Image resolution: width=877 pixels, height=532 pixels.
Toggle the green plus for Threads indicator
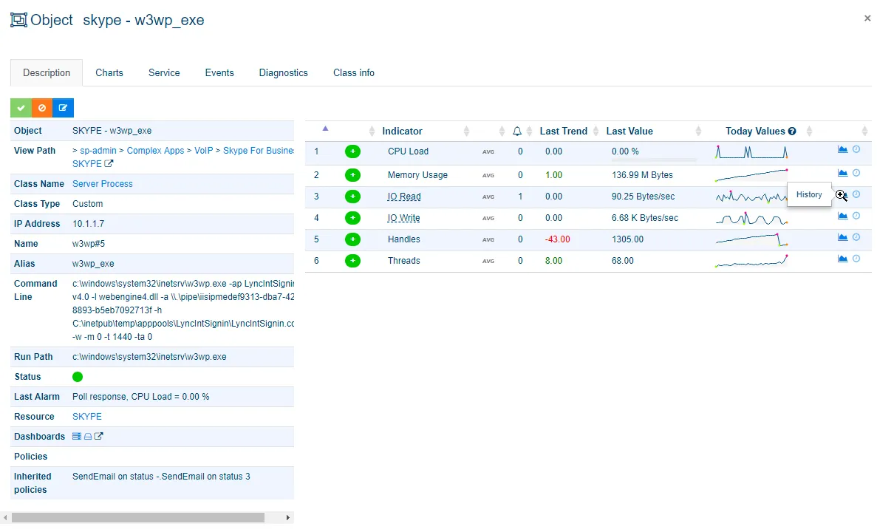[352, 261]
